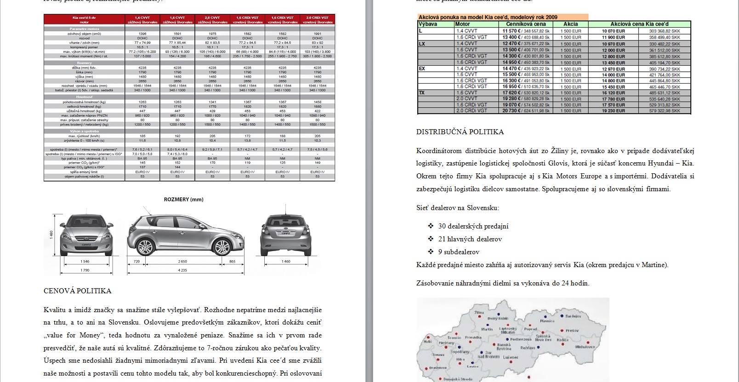Click the '10 070 EUR' promo price cell

click(614, 31)
